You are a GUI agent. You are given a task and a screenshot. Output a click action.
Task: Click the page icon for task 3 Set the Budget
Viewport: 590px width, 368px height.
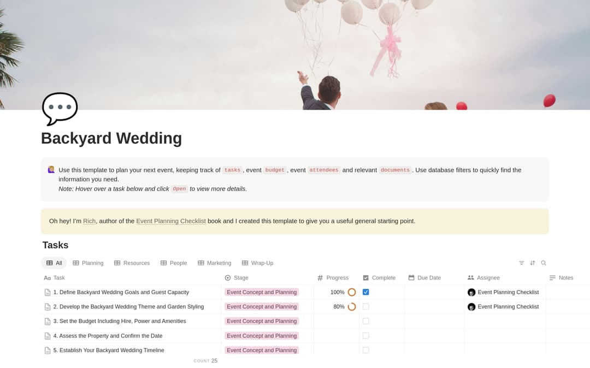tap(48, 322)
